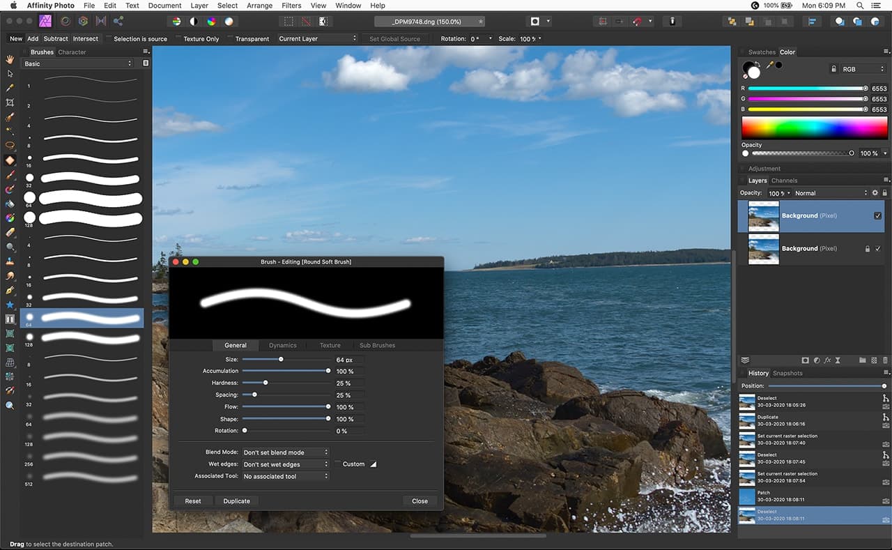Click the Auto White Balance icon
Image resolution: width=892 pixels, height=550 pixels.
pyautogui.click(x=228, y=21)
